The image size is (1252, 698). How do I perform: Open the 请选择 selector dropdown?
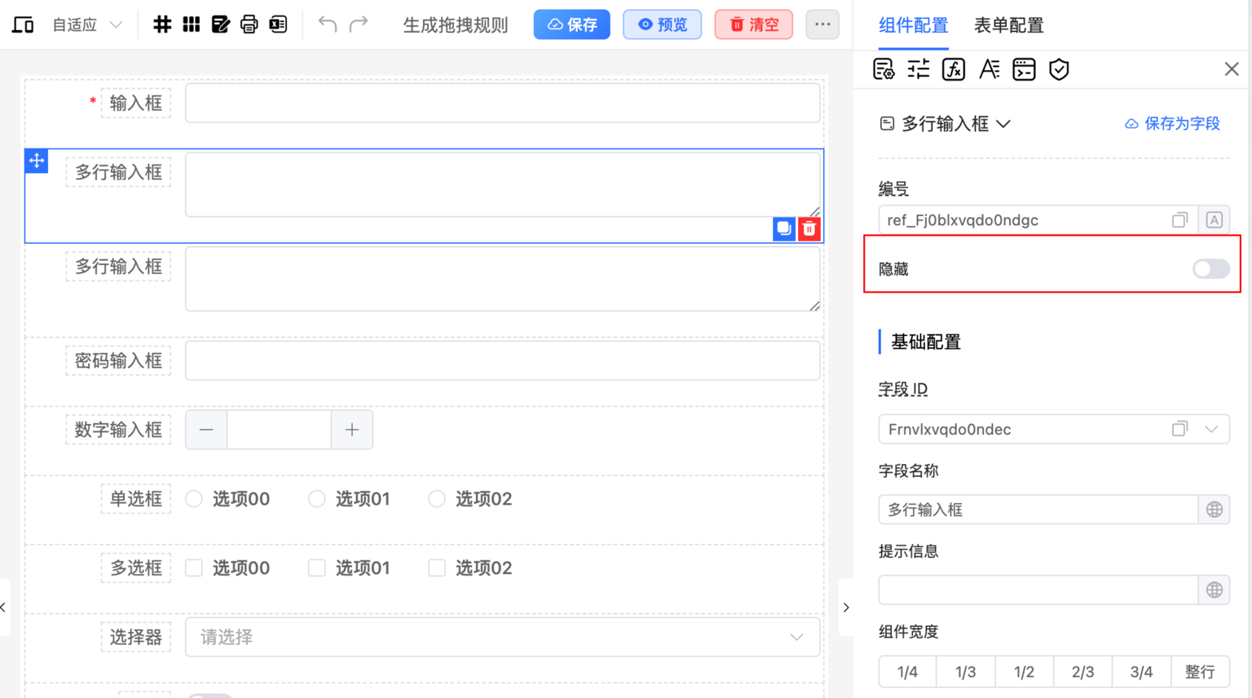click(x=502, y=638)
